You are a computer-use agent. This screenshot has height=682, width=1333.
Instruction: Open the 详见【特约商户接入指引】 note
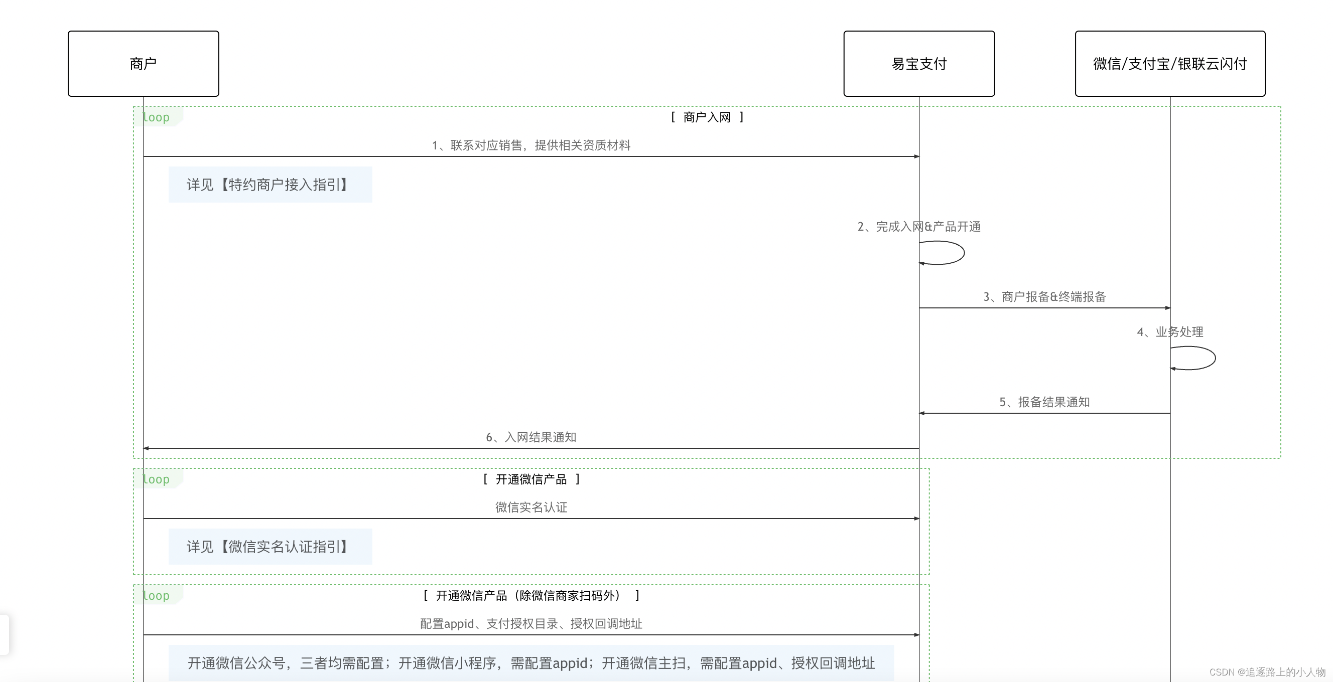point(270,185)
